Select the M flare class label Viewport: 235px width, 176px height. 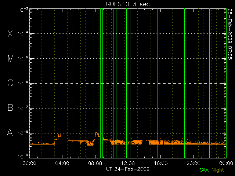pos(11,58)
